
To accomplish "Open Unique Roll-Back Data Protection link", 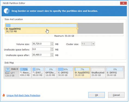I will [23, 95].
